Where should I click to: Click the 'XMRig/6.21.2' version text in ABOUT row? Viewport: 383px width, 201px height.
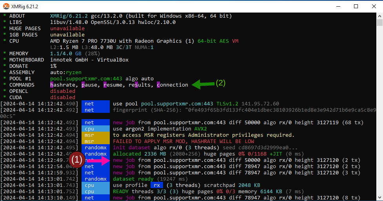point(69,16)
